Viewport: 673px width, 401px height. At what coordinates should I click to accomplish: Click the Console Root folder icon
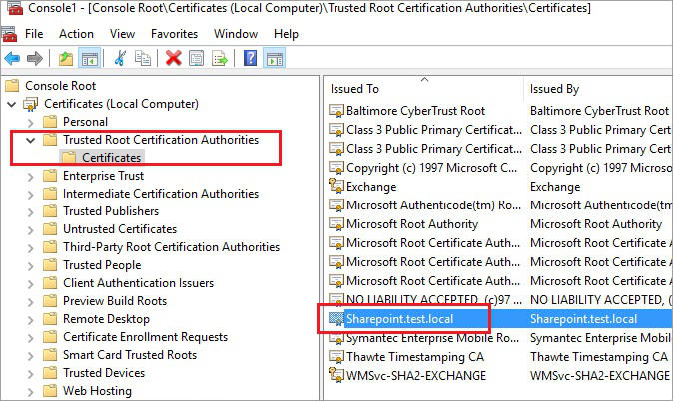click(x=12, y=86)
